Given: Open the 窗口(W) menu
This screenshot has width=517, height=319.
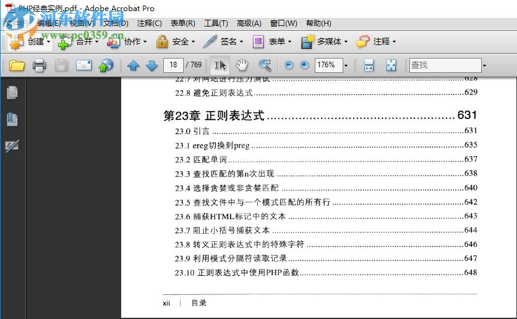Looking at the screenshot, I should (284, 23).
